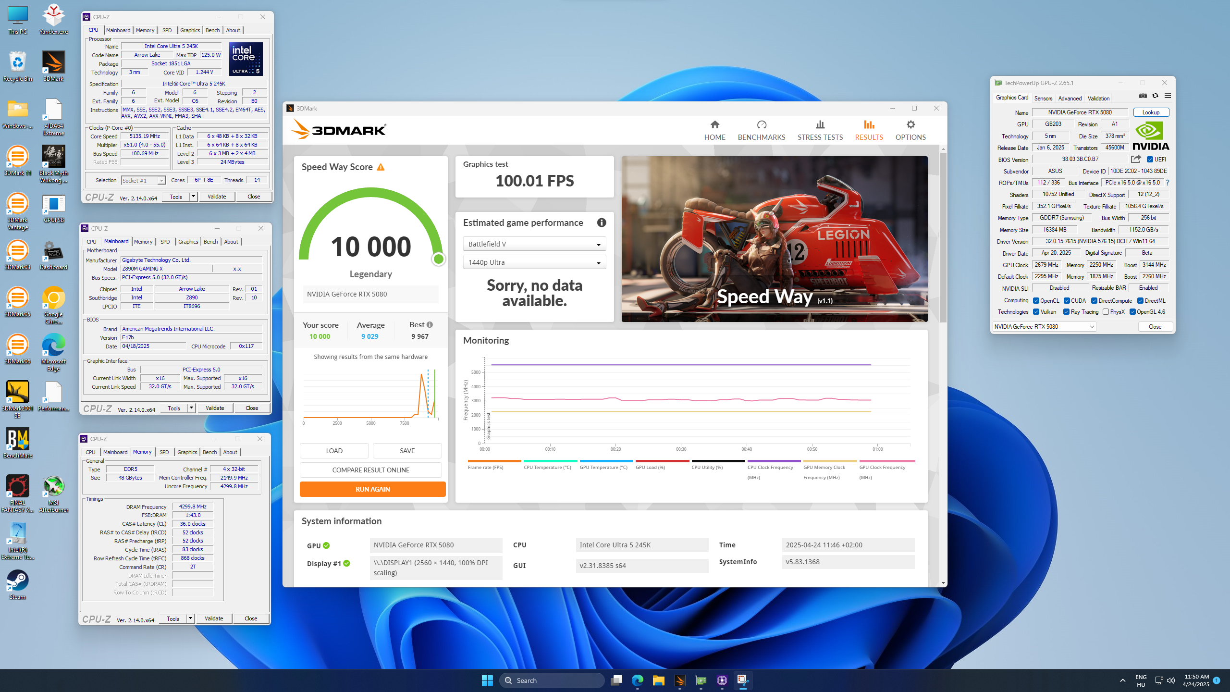Screen dimensions: 1230x692
Task: Open Bench tab in top CPU-Z window
Action: 212,30
